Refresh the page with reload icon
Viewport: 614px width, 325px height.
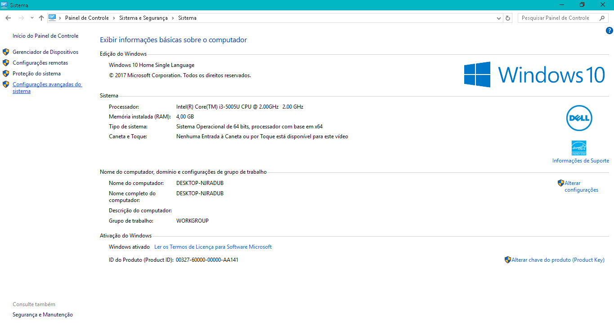508,18
